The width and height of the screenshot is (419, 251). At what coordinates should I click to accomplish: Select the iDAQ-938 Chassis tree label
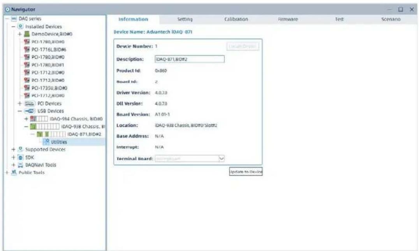click(83, 126)
